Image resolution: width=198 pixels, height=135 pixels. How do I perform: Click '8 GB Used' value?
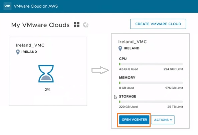click(x=127, y=88)
